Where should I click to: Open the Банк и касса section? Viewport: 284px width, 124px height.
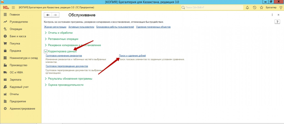click(18, 36)
